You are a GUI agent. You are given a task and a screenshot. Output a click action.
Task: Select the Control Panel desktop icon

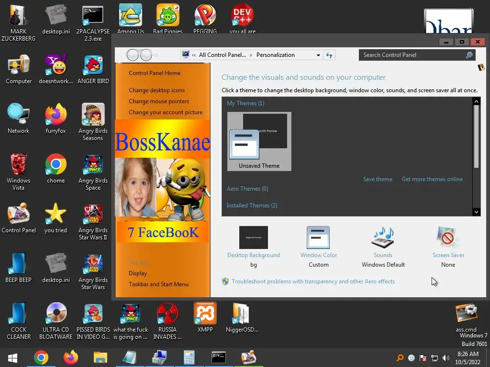[19, 218]
